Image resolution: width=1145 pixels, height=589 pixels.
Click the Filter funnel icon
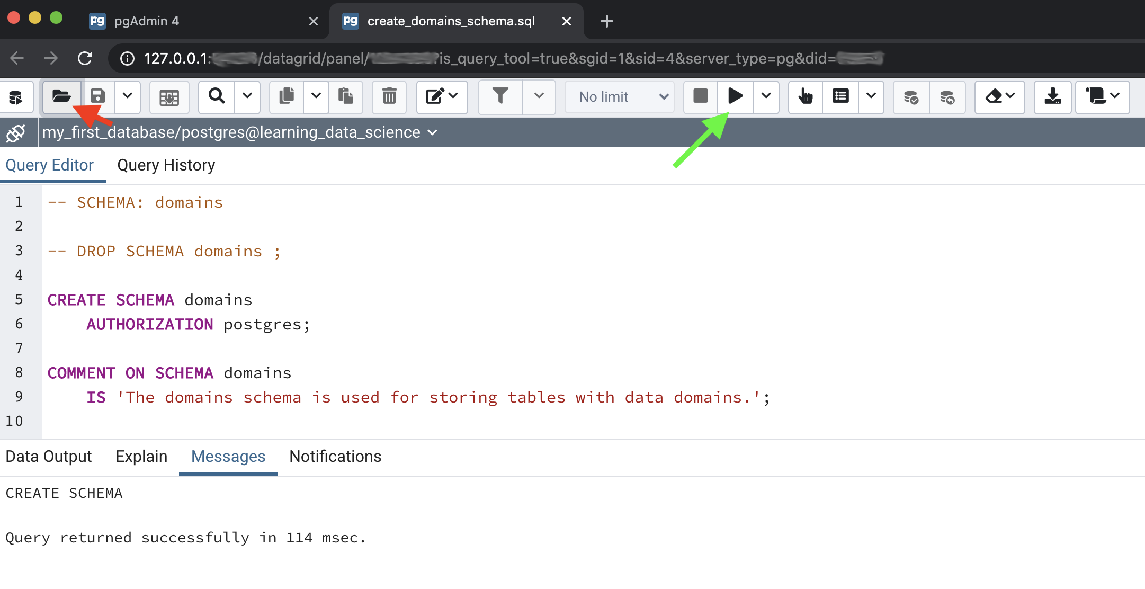[500, 96]
